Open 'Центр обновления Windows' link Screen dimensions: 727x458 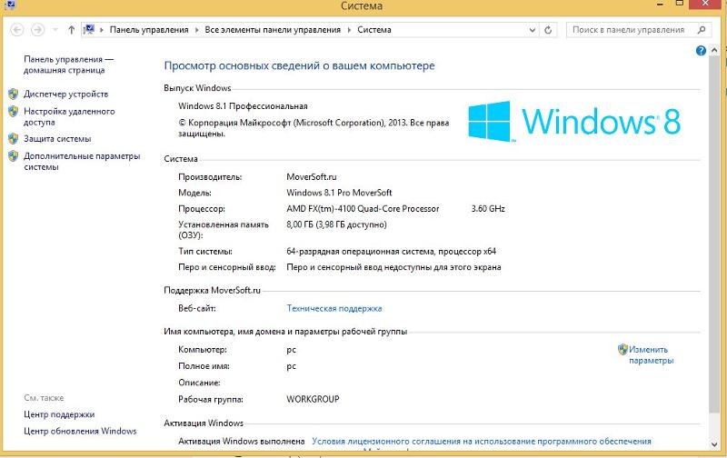click(80, 431)
